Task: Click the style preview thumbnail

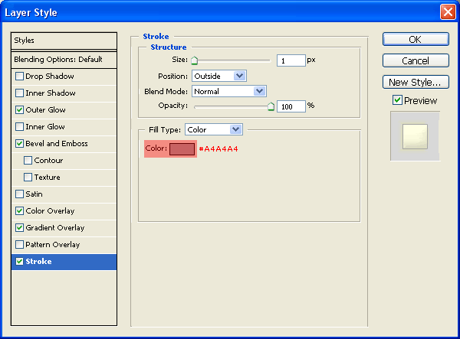Action: tap(415, 136)
